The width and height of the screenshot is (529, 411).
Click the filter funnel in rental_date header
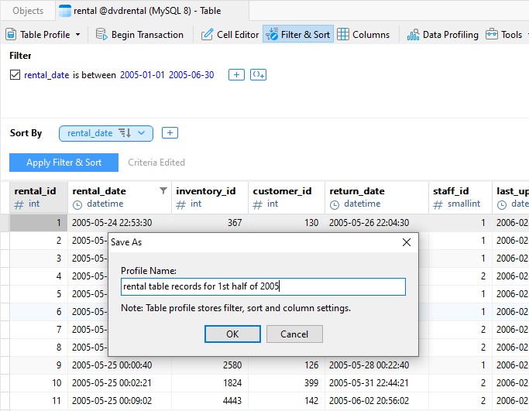coord(163,191)
